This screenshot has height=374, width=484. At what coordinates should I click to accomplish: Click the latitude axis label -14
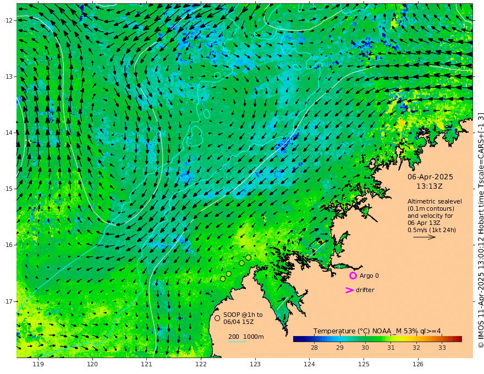(8, 133)
